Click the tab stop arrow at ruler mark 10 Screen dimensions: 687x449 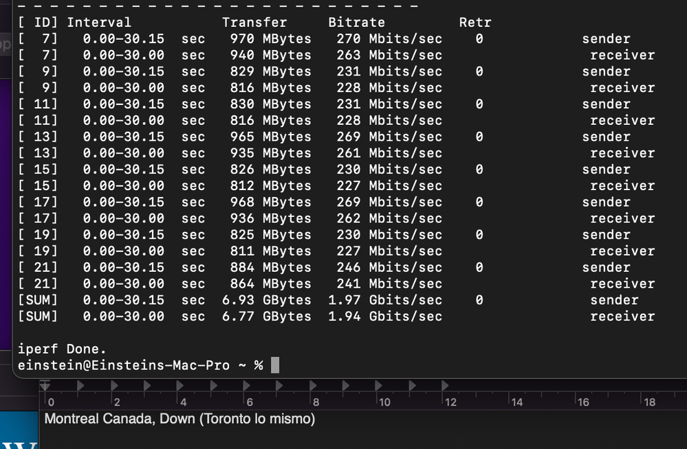[x=378, y=387]
